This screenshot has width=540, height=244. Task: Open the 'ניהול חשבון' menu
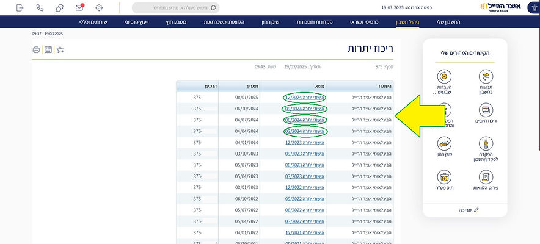tap(407, 22)
